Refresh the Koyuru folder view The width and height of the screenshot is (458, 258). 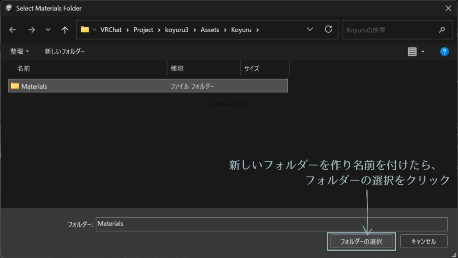tap(328, 30)
